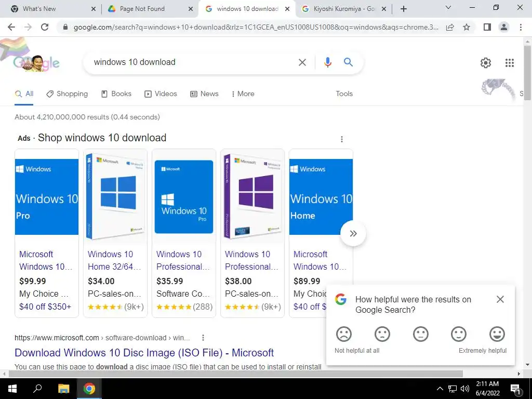Click the search query input field
532x399 pixels.
192,62
